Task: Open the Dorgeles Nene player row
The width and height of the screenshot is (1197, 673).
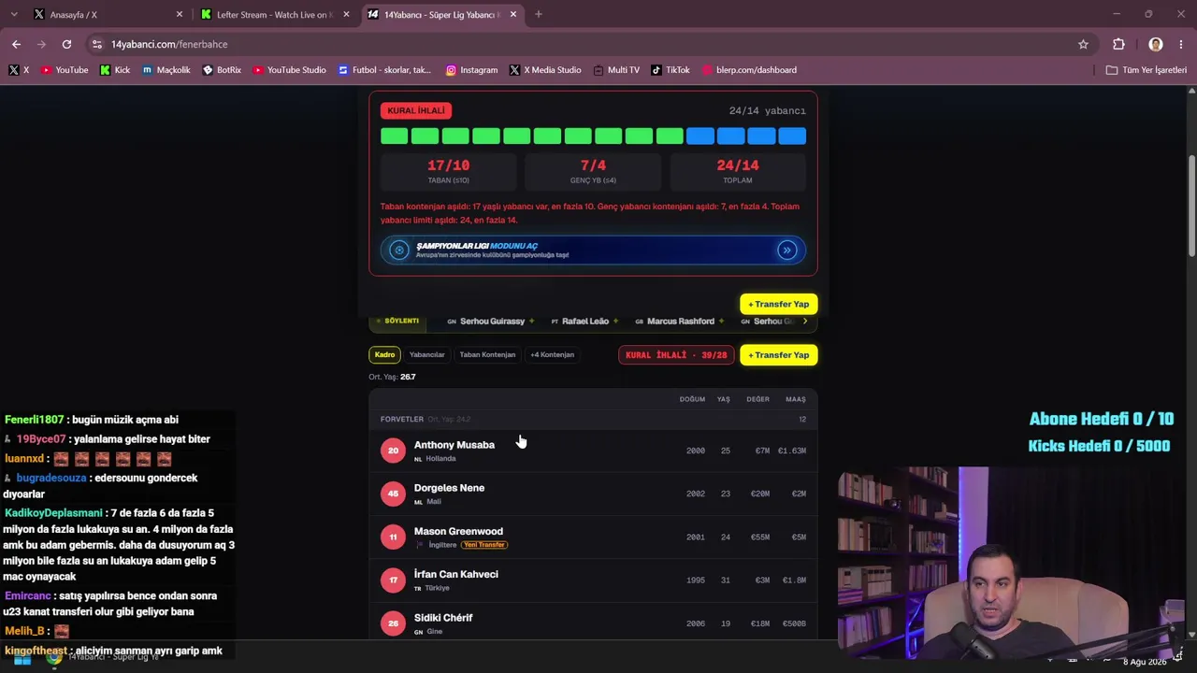Action: pyautogui.click(x=593, y=494)
